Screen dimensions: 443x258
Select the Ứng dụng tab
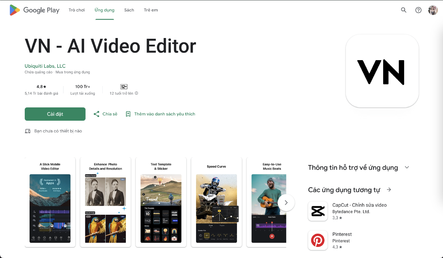[x=104, y=10]
